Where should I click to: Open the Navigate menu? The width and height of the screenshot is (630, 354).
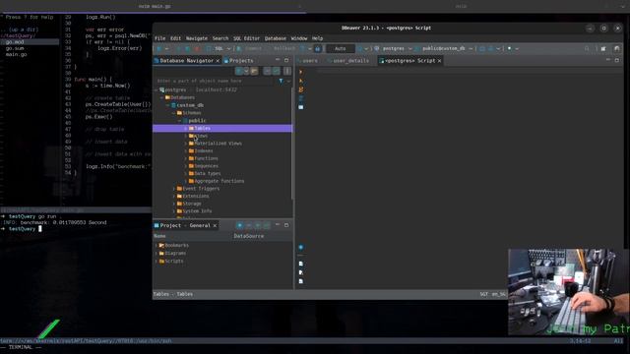point(197,38)
